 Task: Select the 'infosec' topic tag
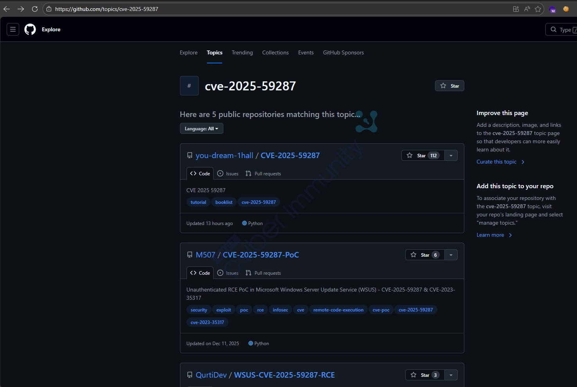tap(280, 310)
